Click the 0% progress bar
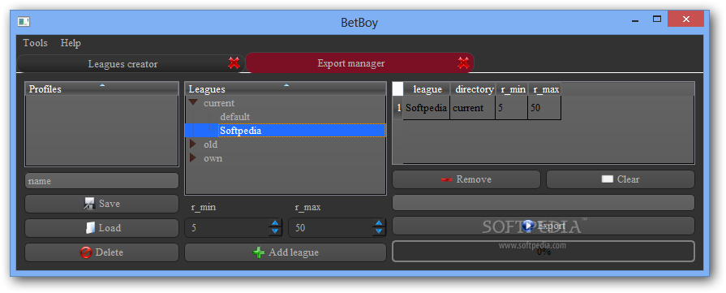The height and width of the screenshot is (293, 726). [x=543, y=252]
